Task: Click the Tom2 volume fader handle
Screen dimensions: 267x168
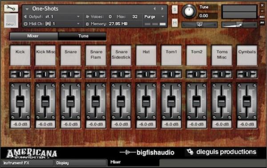Action: click(197, 101)
